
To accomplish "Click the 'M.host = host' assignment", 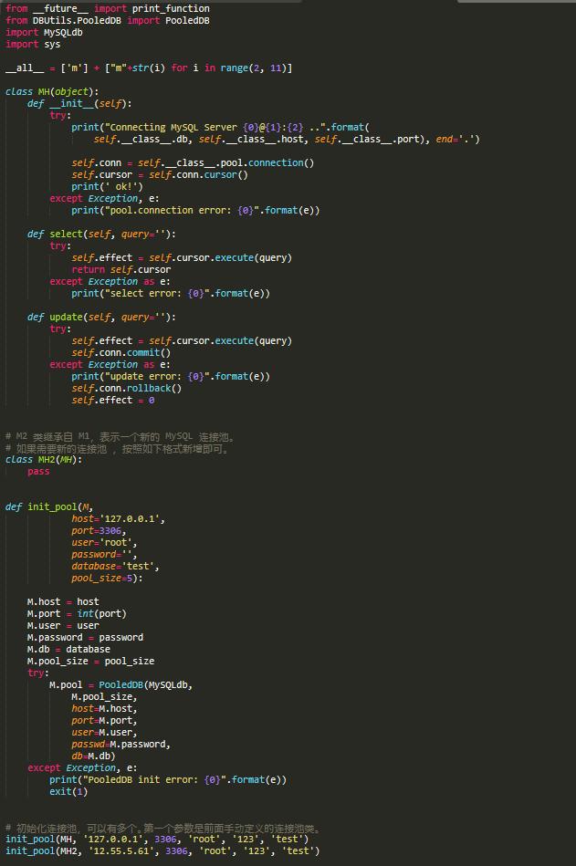I will click(63, 602).
